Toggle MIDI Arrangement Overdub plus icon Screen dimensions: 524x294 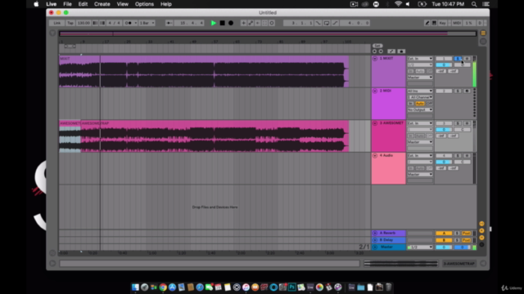(243, 23)
